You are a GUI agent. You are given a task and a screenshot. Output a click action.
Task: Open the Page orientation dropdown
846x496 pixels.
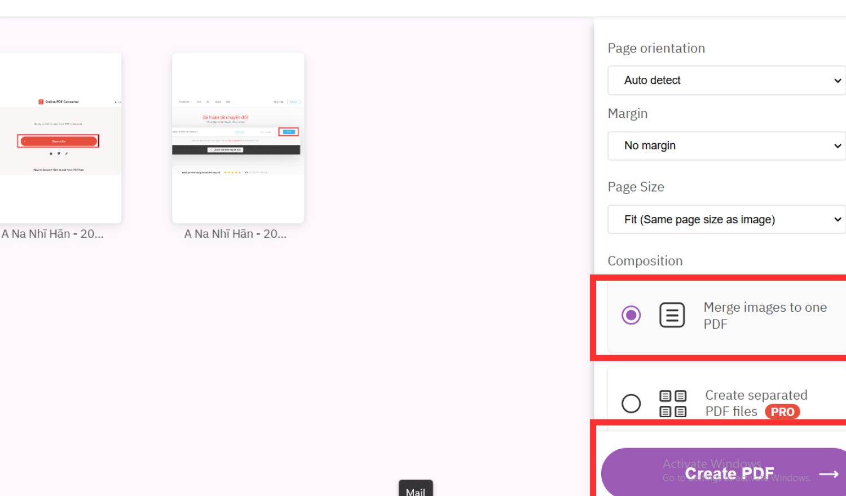[x=726, y=81]
